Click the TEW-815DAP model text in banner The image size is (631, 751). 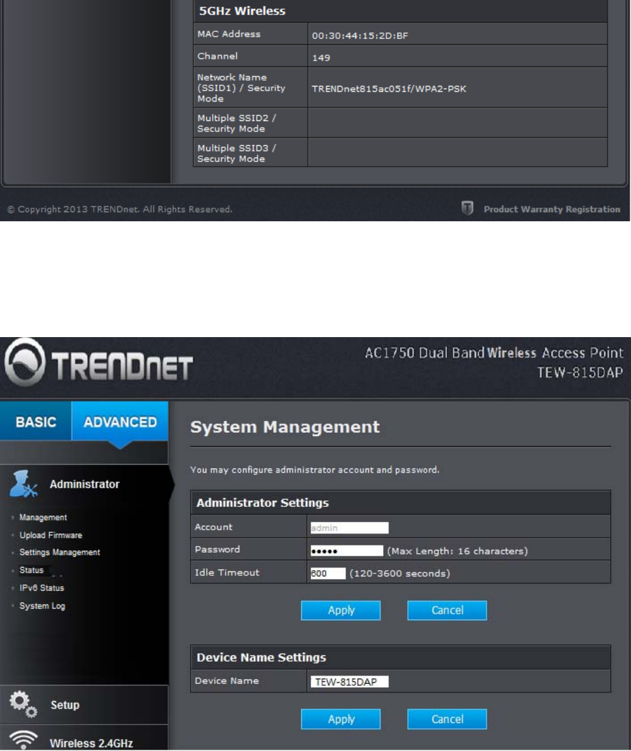[x=580, y=372]
